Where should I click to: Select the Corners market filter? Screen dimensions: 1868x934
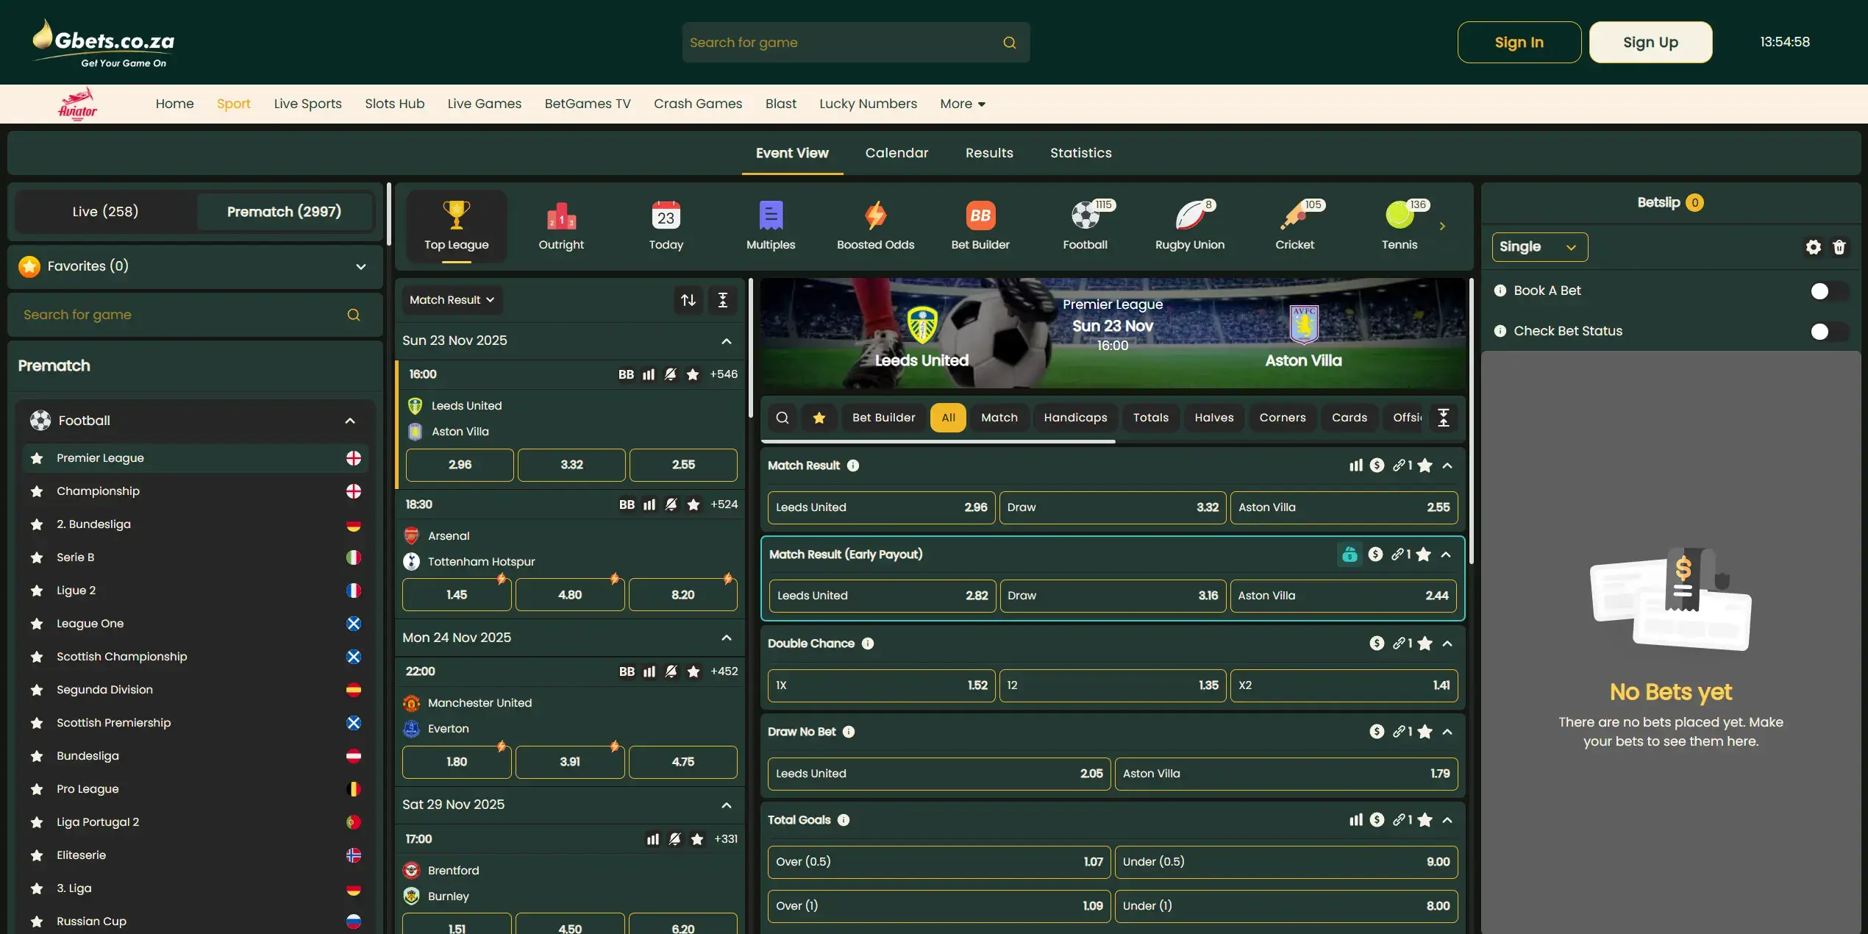1282,417
